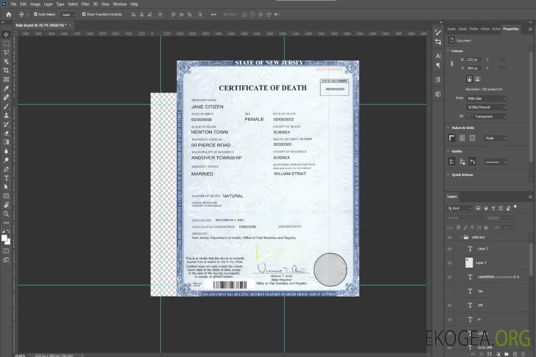Select the Eraser tool

(6, 133)
